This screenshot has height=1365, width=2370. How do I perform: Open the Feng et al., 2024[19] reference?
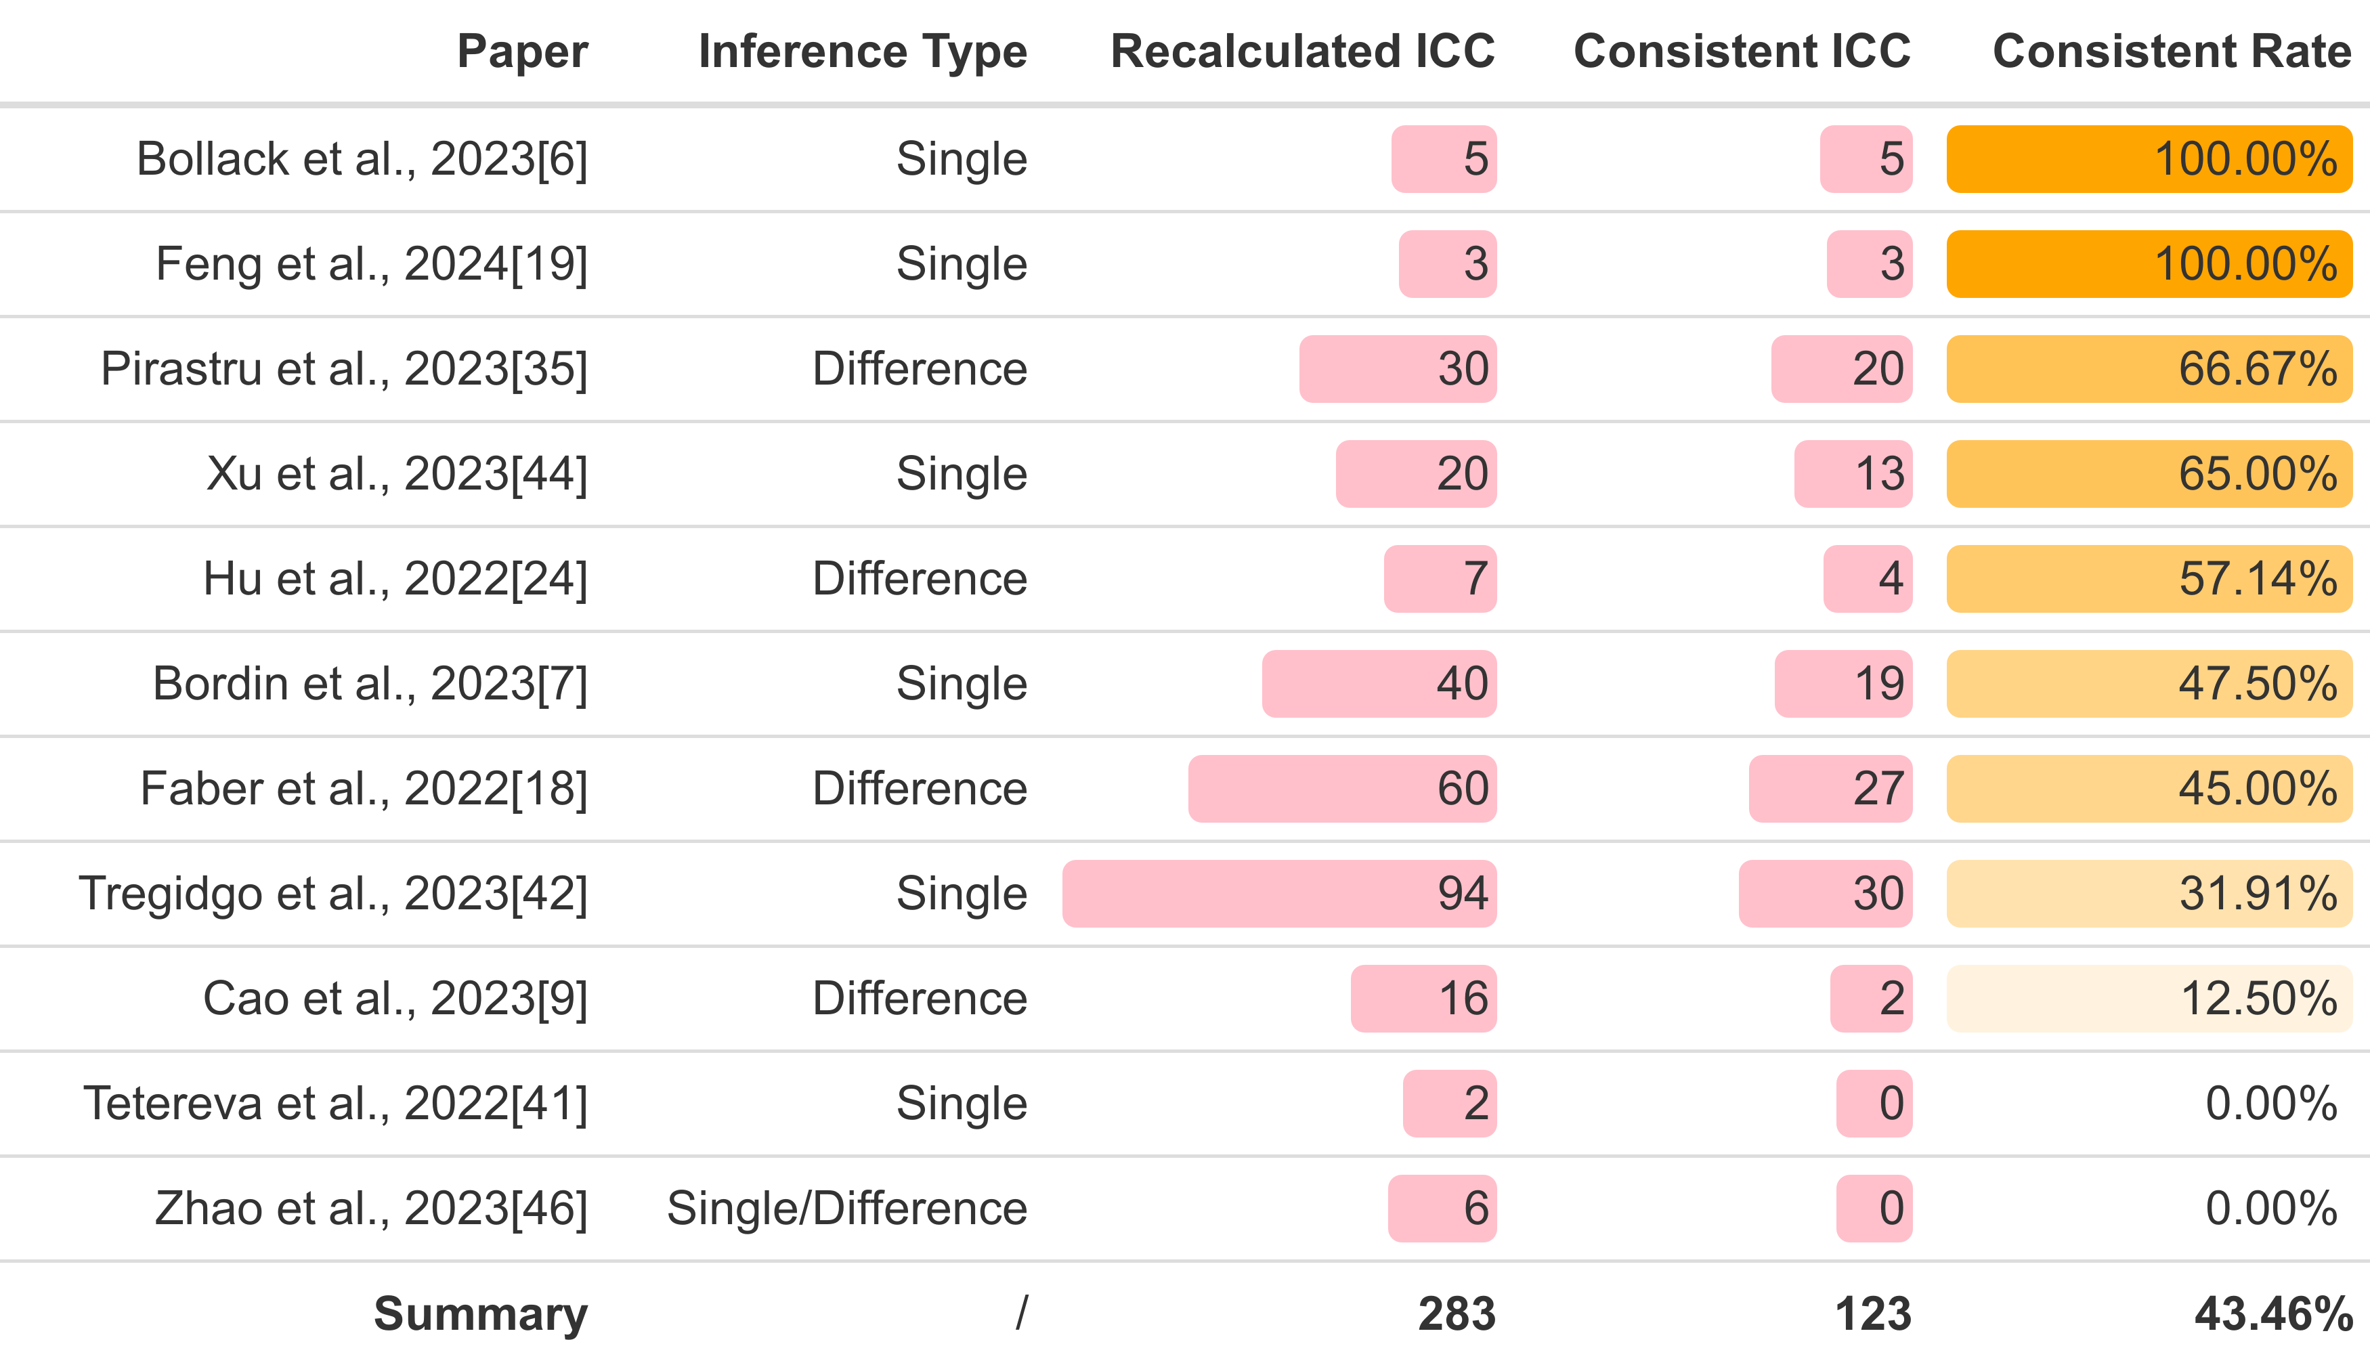click(x=371, y=264)
